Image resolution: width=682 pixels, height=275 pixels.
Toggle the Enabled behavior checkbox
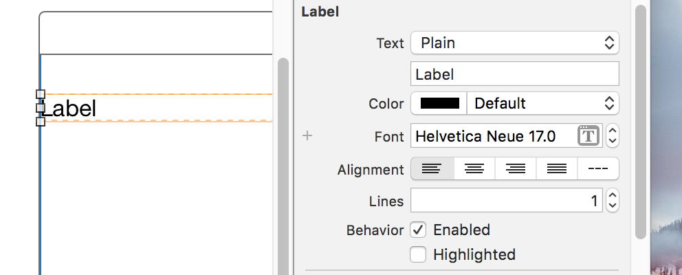[418, 230]
